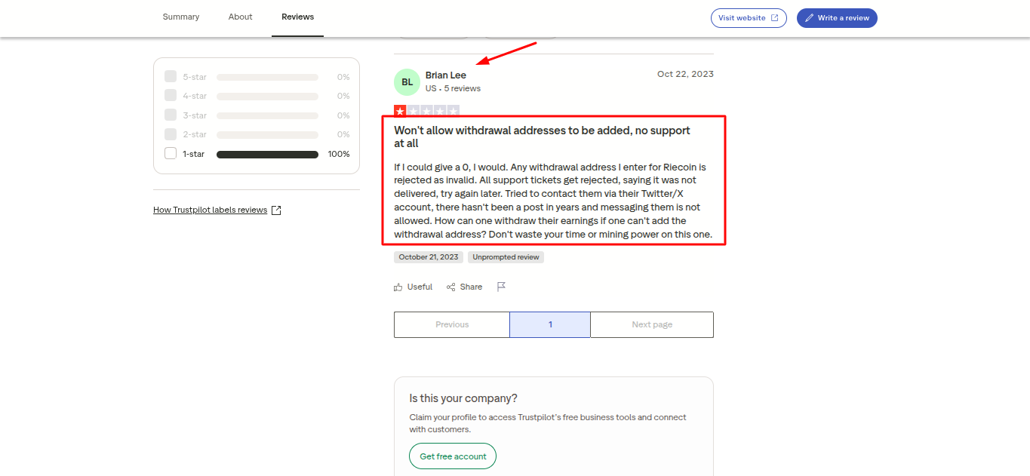Tick the 1-star filter checkbox

click(171, 154)
